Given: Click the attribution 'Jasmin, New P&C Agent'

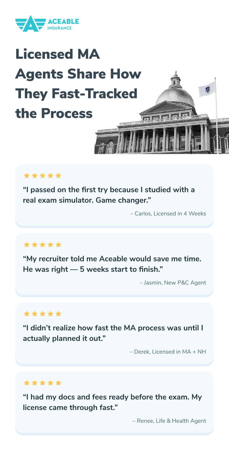Looking at the screenshot, I should pyautogui.click(x=173, y=282).
